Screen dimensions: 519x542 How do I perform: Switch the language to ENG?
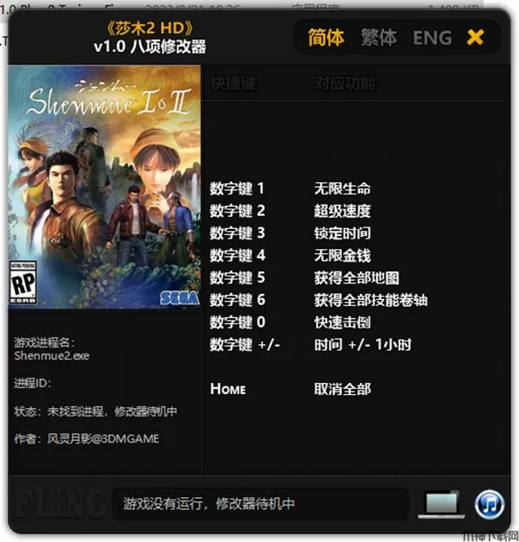(432, 38)
